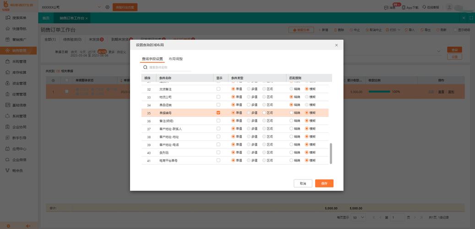Open 搜索菜单 search icon in sidebar
475x229 pixels.
point(8,18)
